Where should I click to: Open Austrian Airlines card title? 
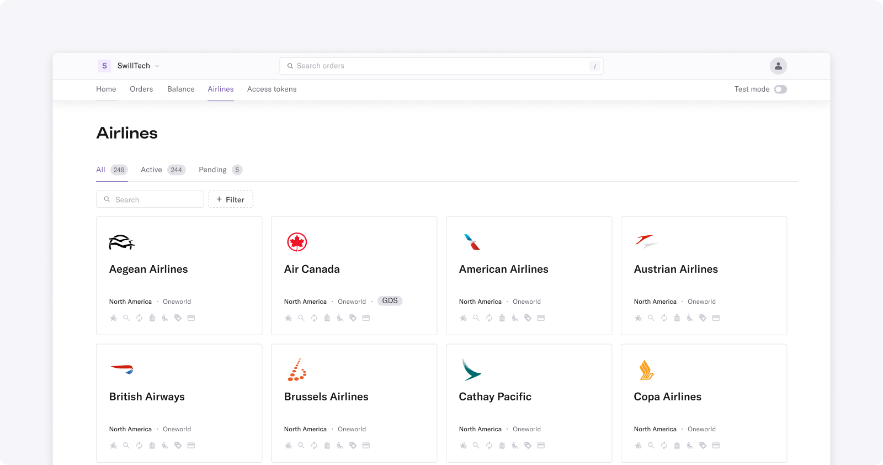point(676,270)
